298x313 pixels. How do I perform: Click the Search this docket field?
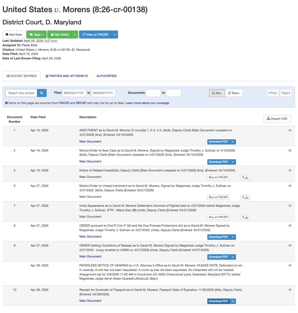(21, 93)
